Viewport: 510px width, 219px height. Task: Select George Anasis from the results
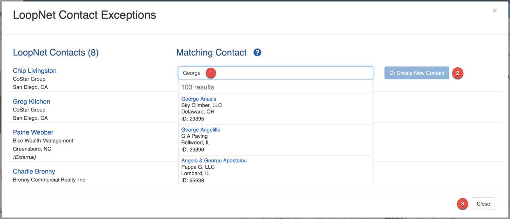(x=199, y=99)
